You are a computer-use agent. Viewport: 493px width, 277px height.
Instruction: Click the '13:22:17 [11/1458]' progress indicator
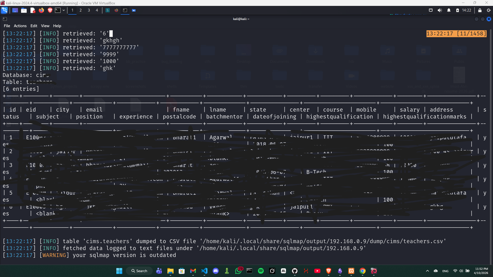coord(456,34)
